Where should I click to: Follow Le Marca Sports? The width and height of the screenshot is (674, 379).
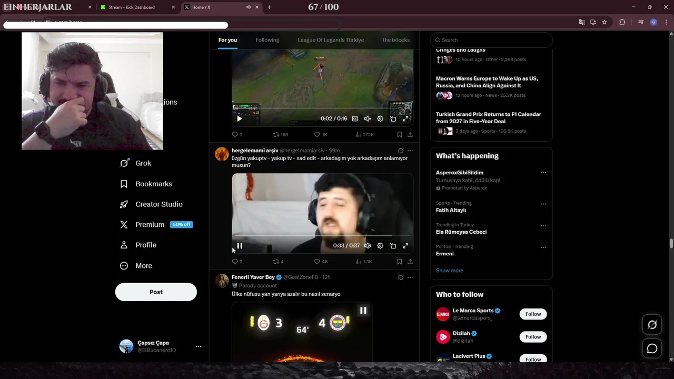pyautogui.click(x=533, y=314)
